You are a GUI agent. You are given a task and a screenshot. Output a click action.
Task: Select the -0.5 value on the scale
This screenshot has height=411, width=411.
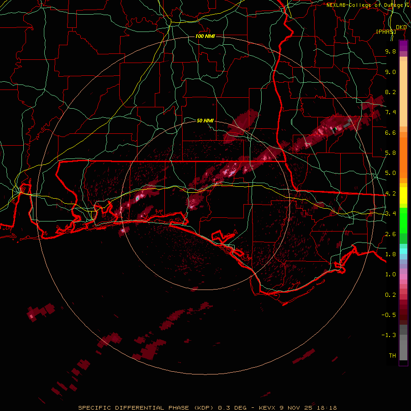click(x=389, y=315)
